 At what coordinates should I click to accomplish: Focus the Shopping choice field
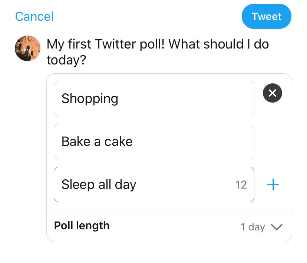pyautogui.click(x=154, y=99)
